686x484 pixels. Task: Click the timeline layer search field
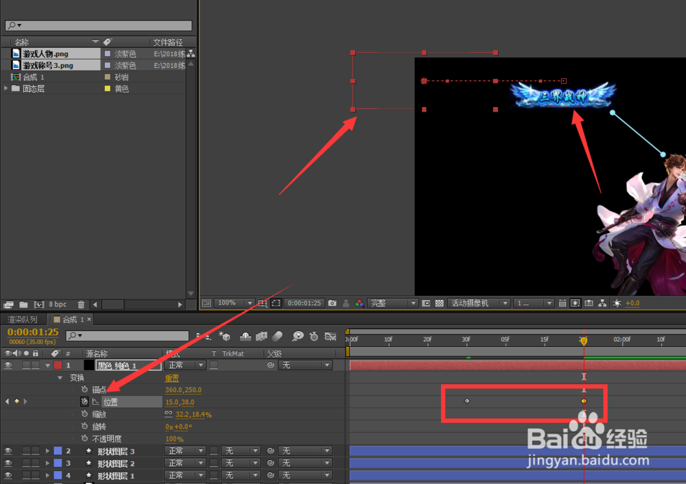(128, 335)
